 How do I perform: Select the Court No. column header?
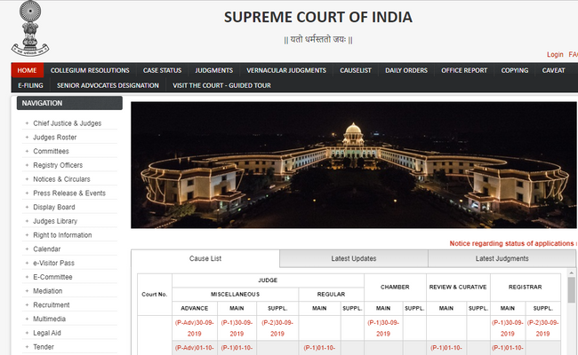point(155,295)
